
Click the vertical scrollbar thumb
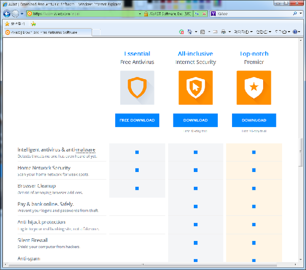[300, 152]
